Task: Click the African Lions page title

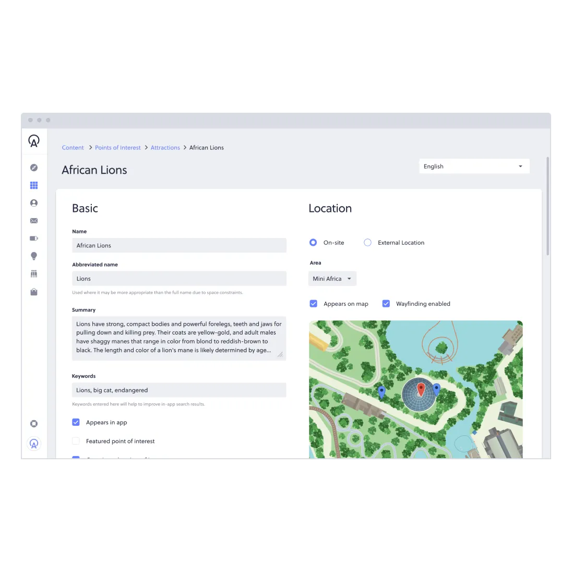Action: coord(94,170)
